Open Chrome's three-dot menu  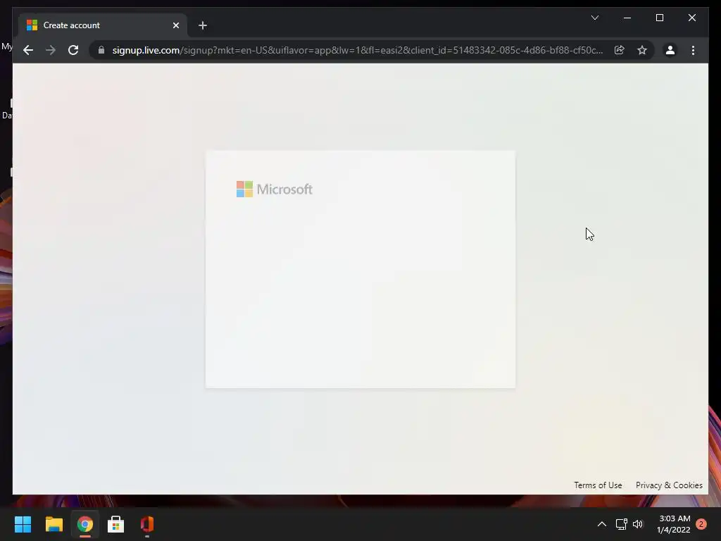click(693, 50)
